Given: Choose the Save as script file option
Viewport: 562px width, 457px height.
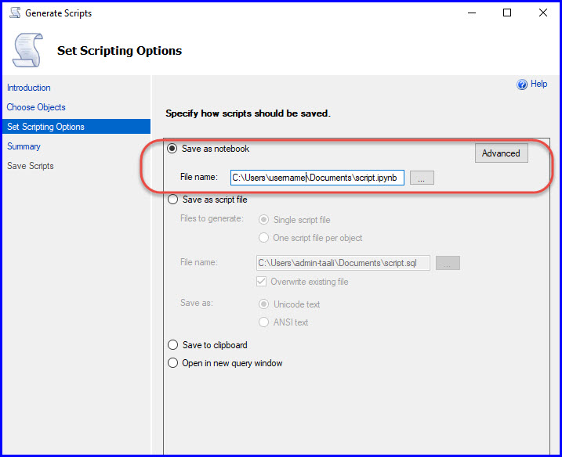Looking at the screenshot, I should tap(172, 200).
